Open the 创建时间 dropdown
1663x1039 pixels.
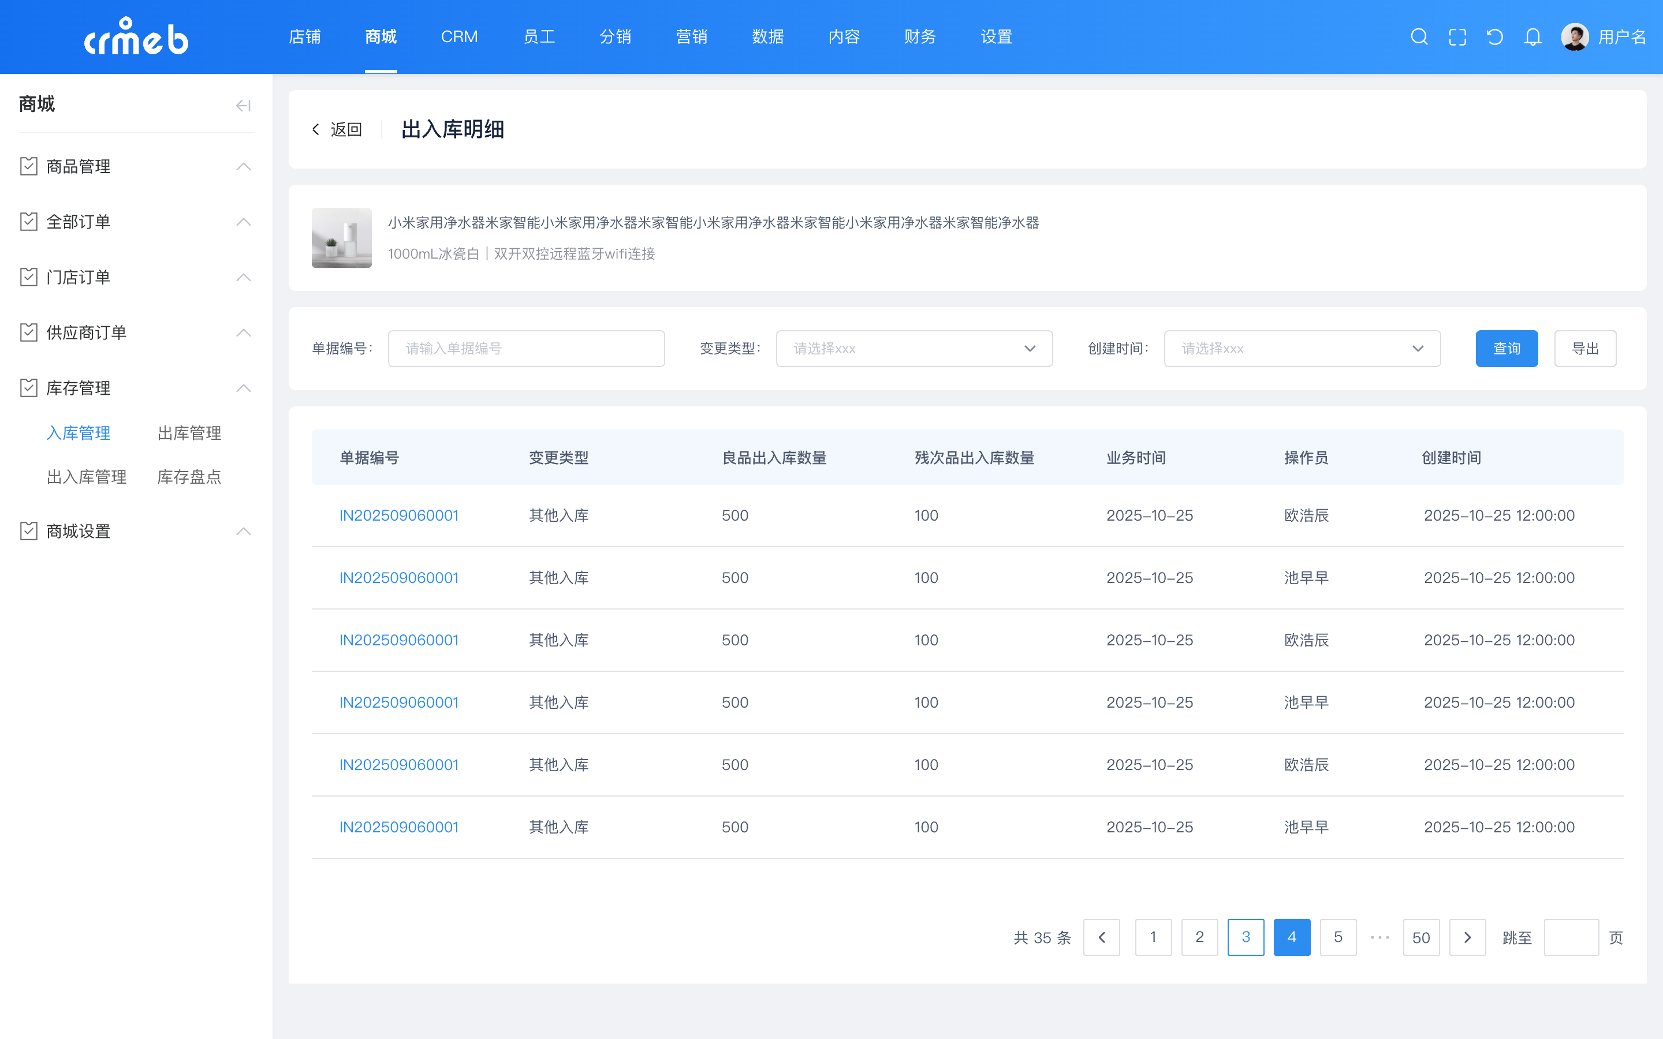pyautogui.click(x=1302, y=349)
